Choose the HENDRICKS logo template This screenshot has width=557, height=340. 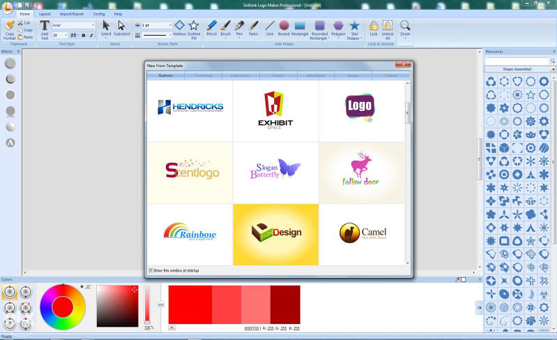pyautogui.click(x=190, y=110)
